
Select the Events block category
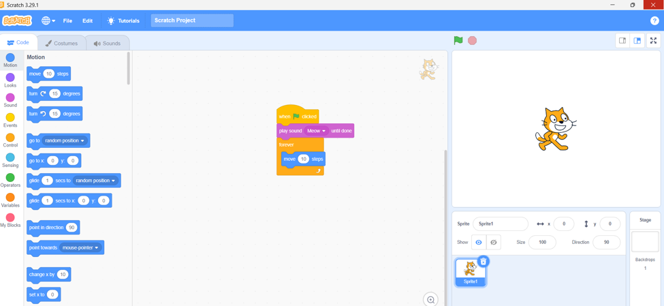point(11,121)
